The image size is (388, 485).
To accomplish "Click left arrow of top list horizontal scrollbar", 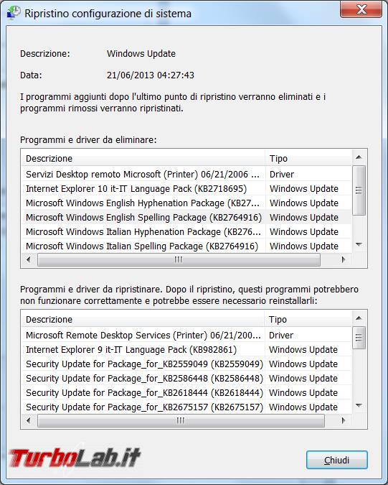I will point(29,259).
